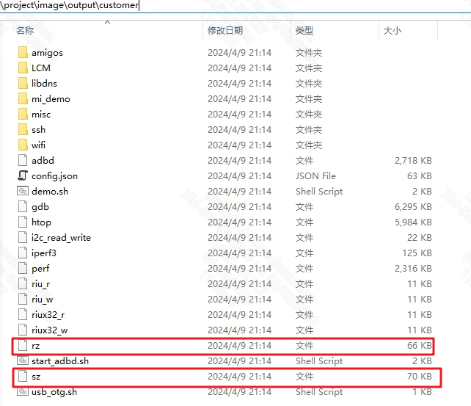Select the file name usb_otg.sh

[x=54, y=392]
